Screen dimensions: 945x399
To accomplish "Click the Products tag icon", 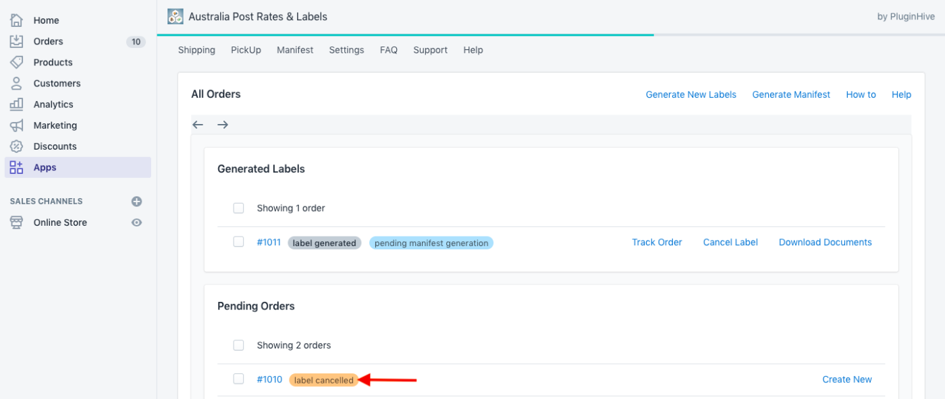I will tap(16, 62).
